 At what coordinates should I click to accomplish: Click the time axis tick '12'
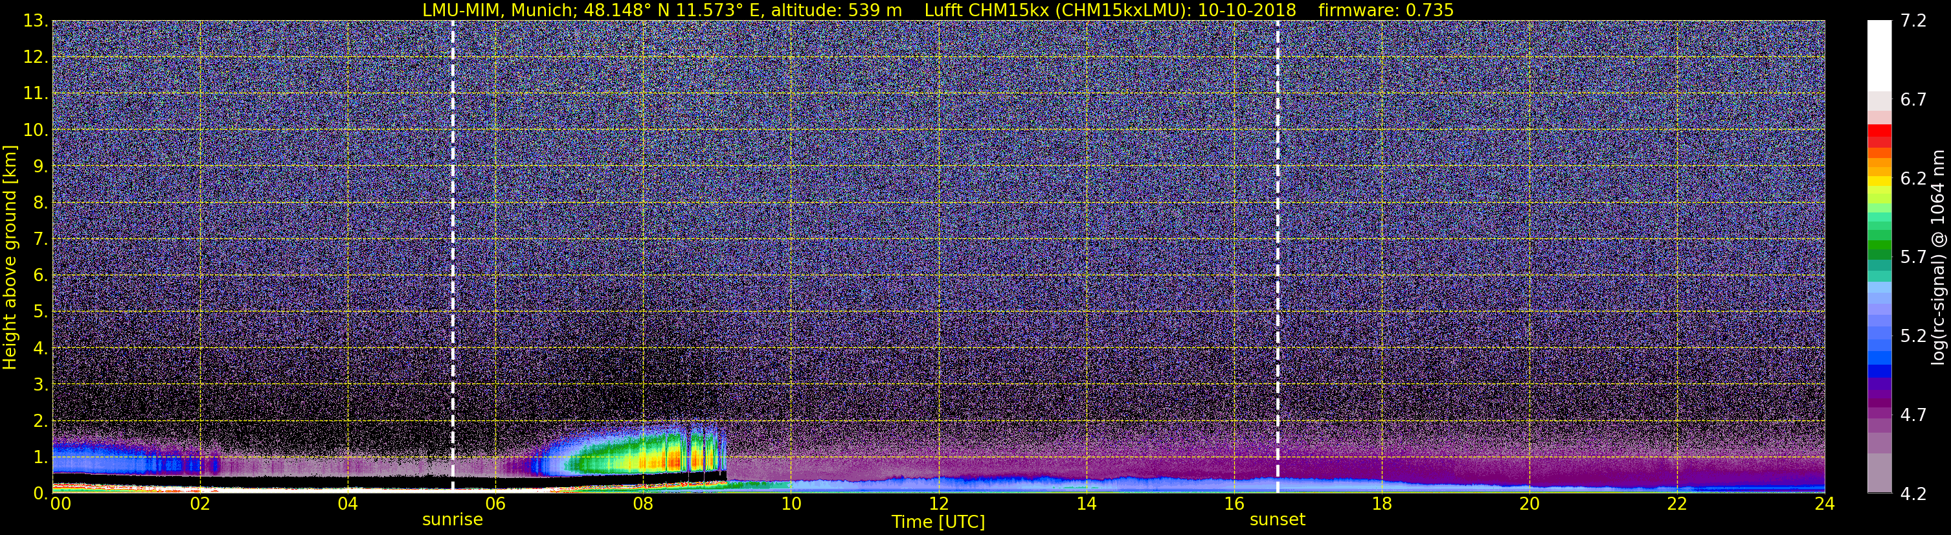(x=938, y=504)
